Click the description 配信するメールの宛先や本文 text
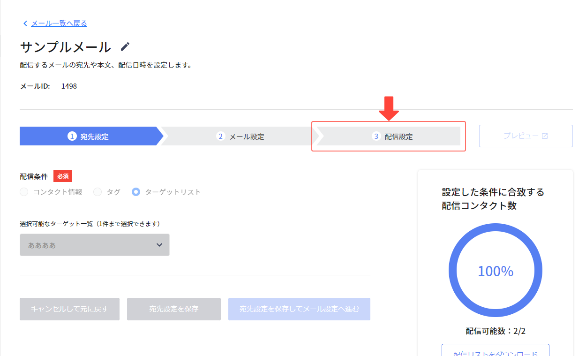Viewport: 586px width, 356px height. point(106,65)
